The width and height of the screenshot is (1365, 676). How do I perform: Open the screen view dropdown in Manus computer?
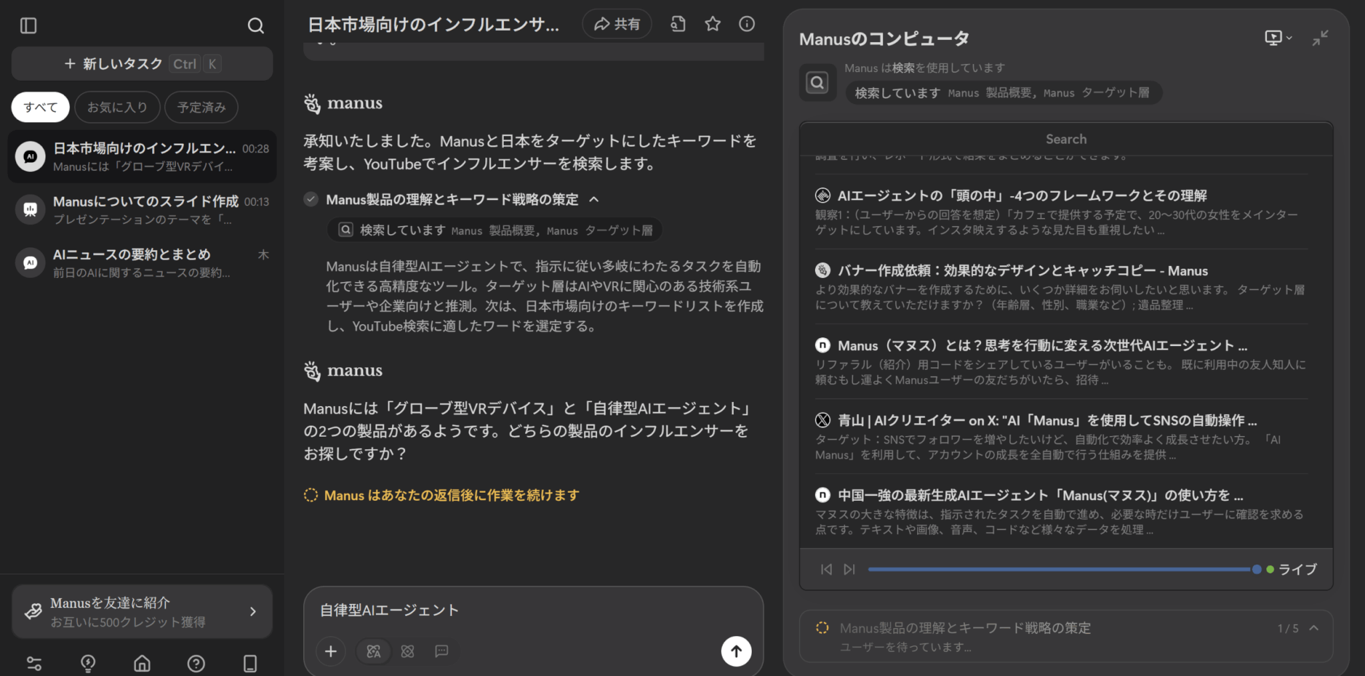pos(1278,38)
